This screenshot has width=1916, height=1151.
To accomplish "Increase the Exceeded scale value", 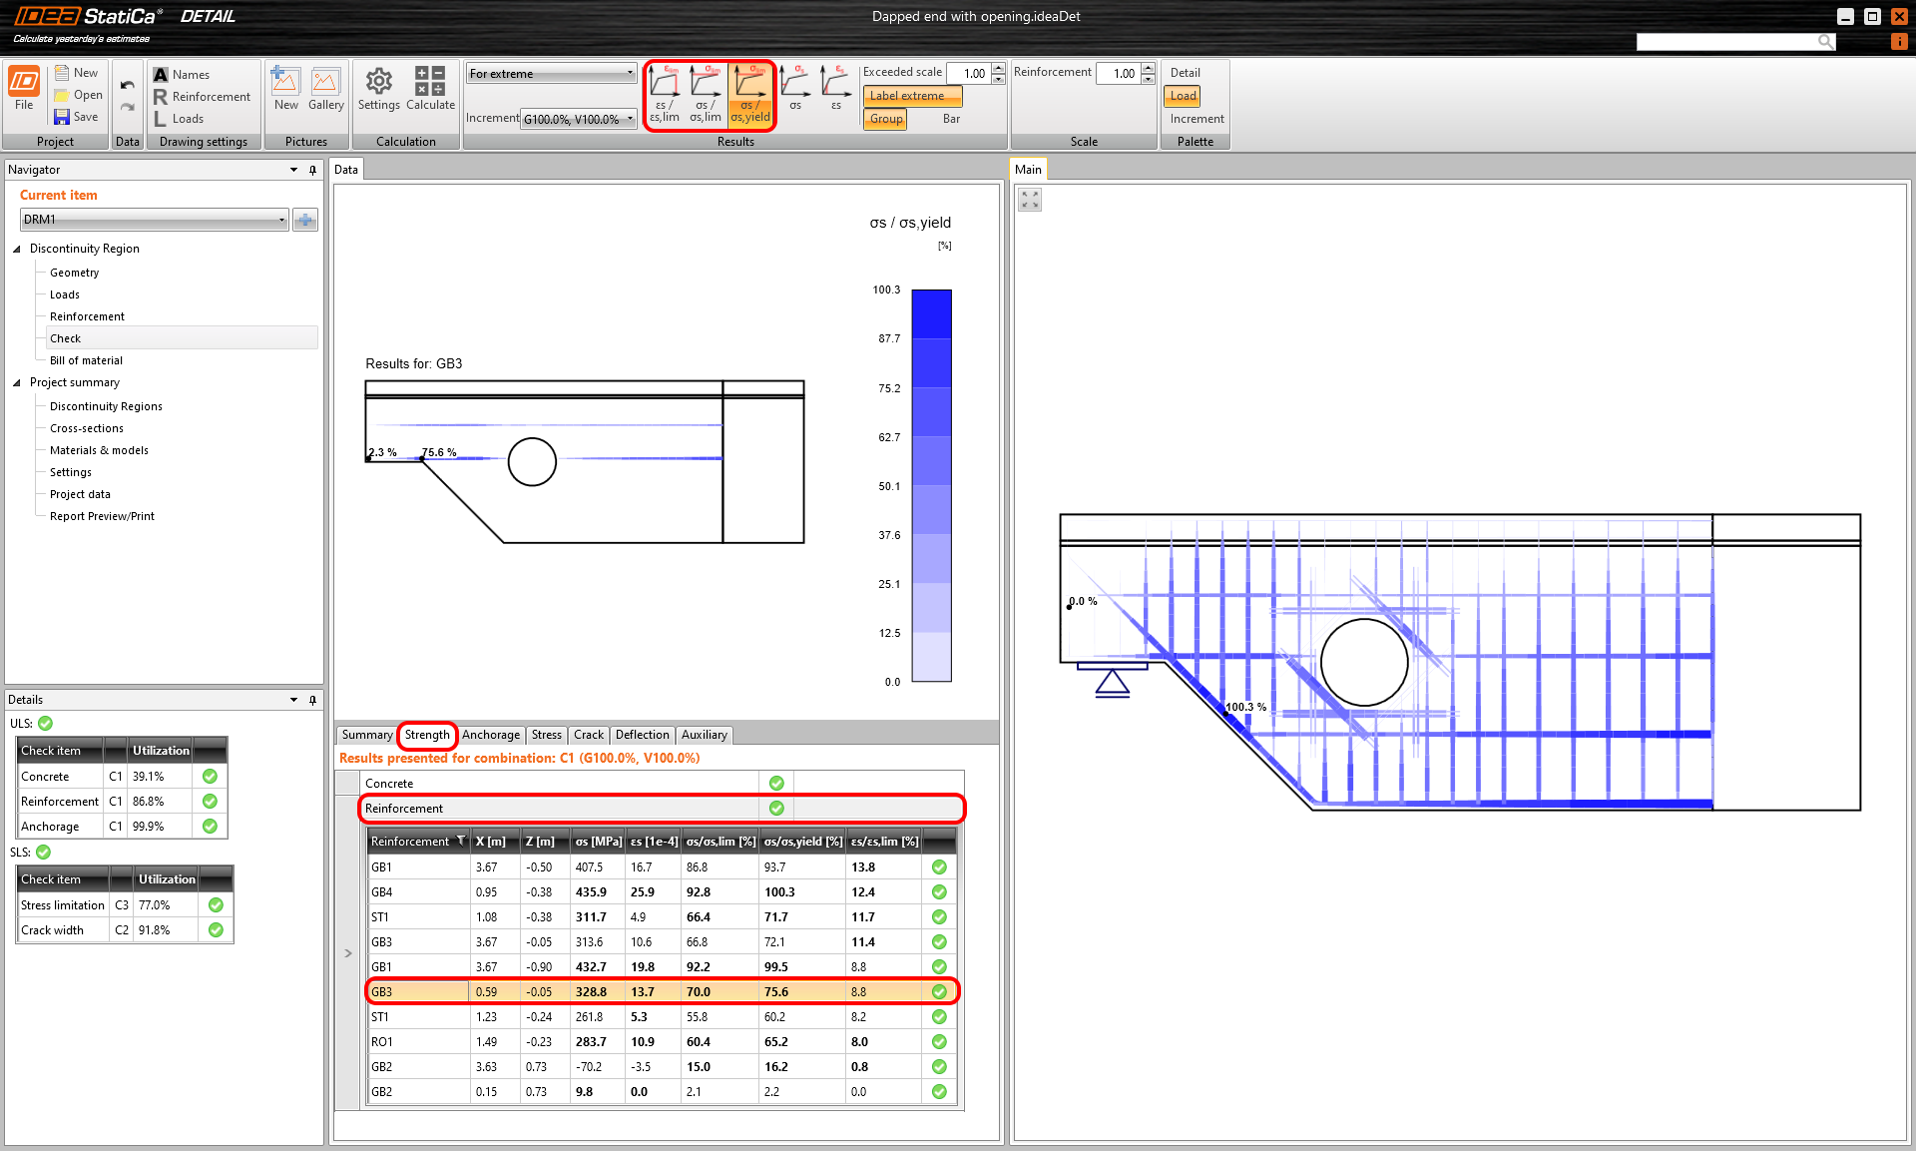I will (998, 68).
